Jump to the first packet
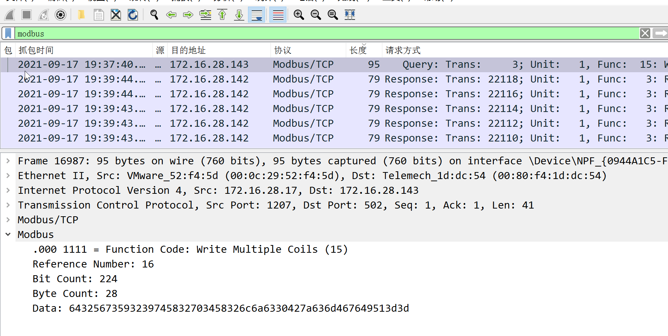Viewport: 668px width, 336px height. pos(222,15)
